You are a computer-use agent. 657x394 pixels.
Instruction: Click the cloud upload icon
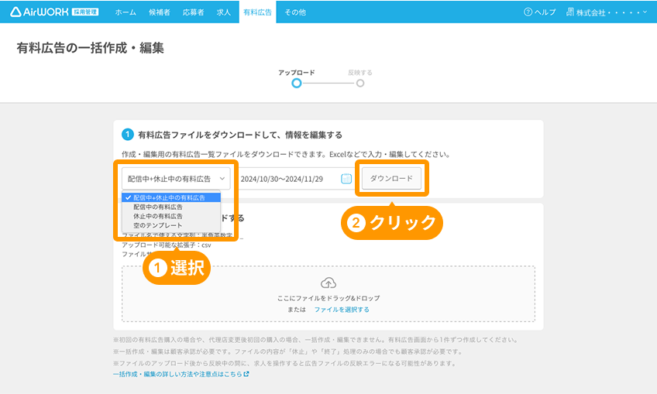coord(328,283)
